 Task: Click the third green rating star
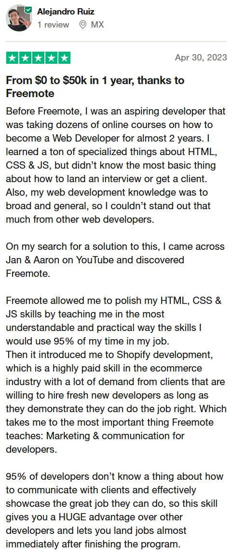(38, 58)
